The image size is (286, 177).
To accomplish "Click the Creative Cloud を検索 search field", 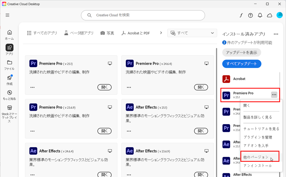I will pos(143,15).
